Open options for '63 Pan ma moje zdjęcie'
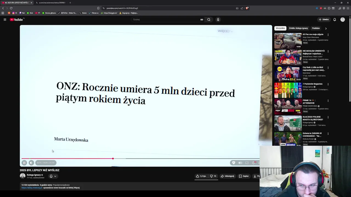 coord(328,35)
